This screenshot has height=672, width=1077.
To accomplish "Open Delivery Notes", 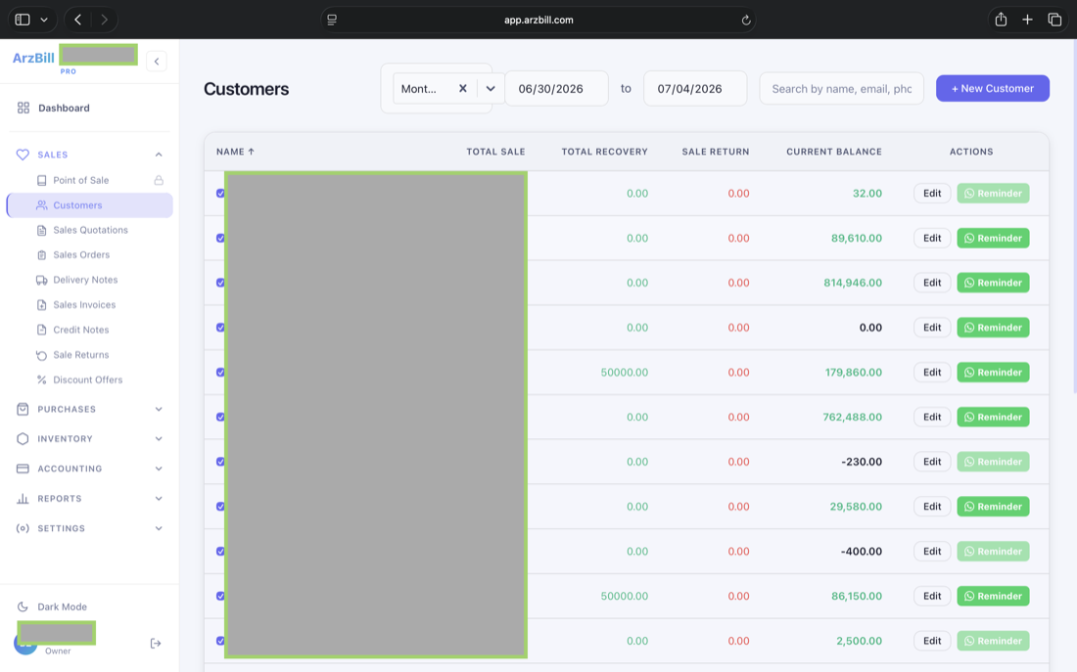I will pos(86,280).
